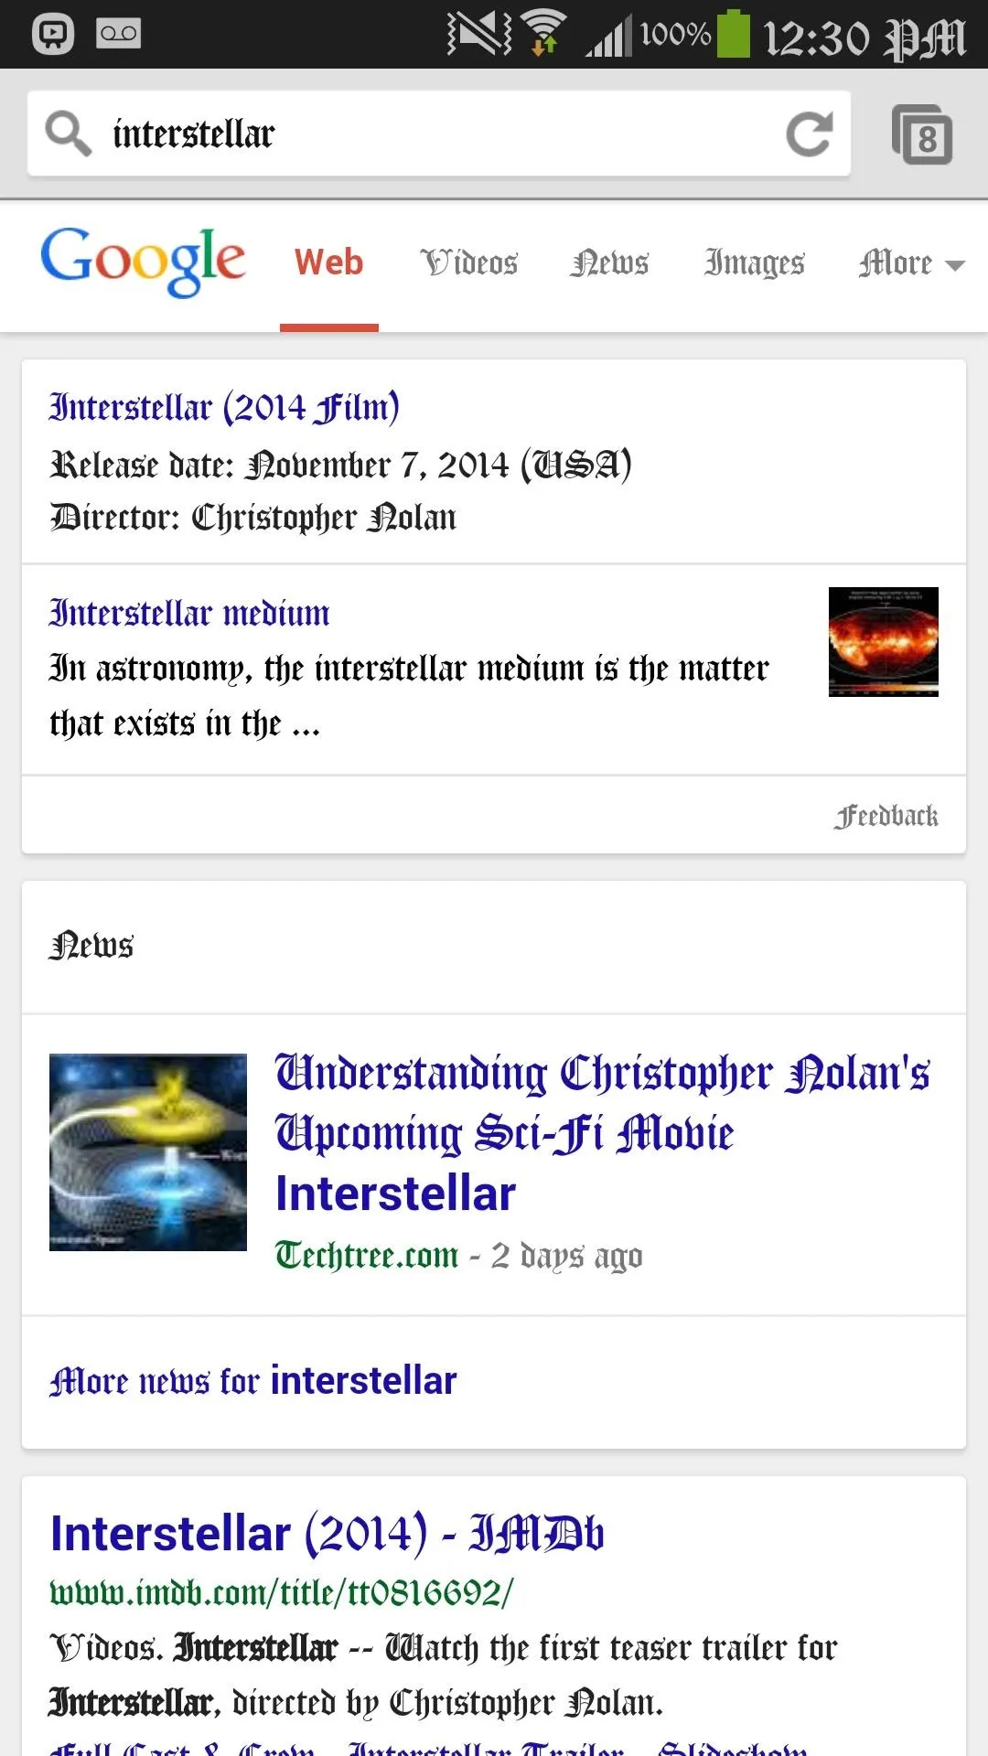Open the Interstellar (2014 Film) link
The image size is (988, 1756).
click(224, 407)
